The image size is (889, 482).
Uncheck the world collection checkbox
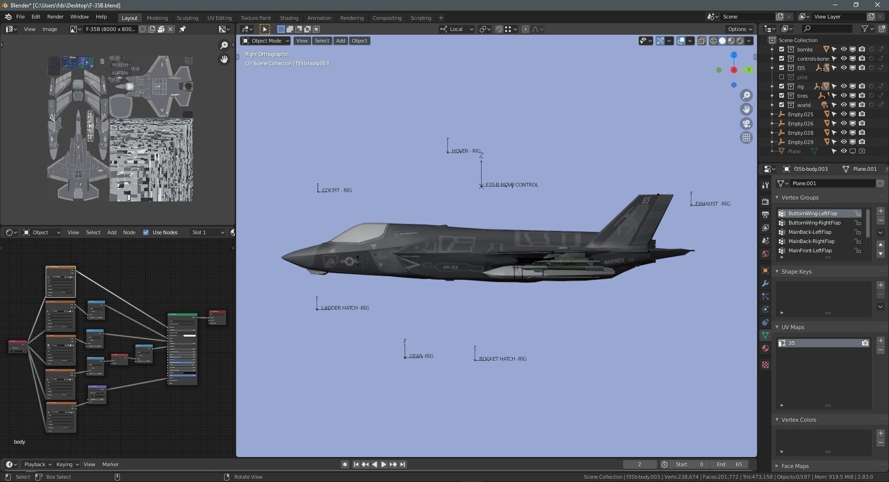pyautogui.click(x=782, y=105)
